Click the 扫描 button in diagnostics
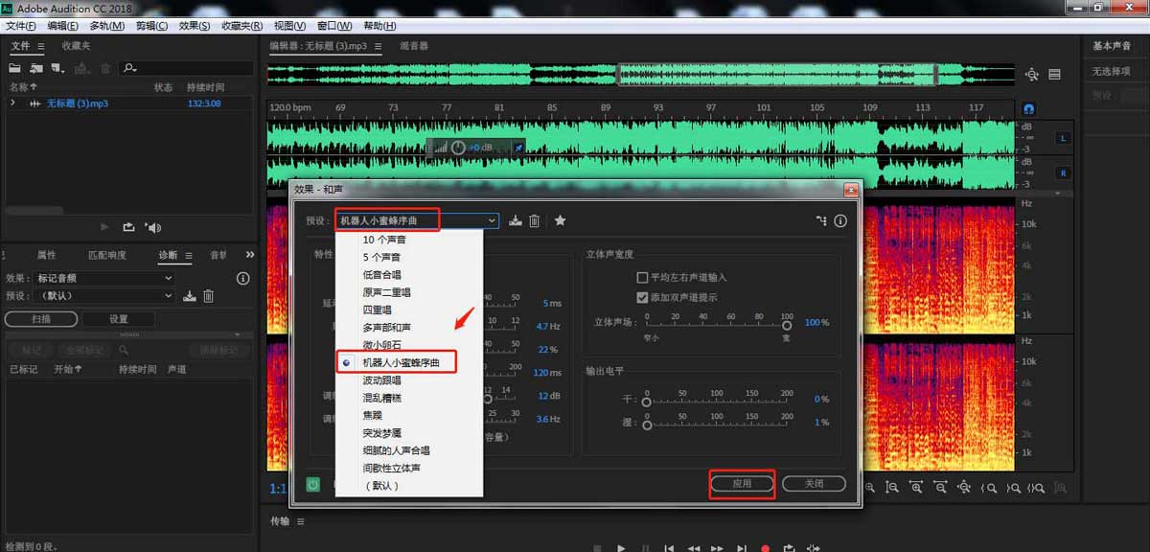 (x=41, y=317)
